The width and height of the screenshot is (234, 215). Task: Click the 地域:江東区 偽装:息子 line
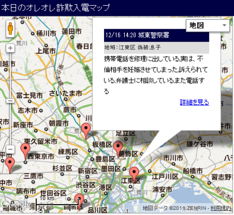pyautogui.click(x=157, y=47)
